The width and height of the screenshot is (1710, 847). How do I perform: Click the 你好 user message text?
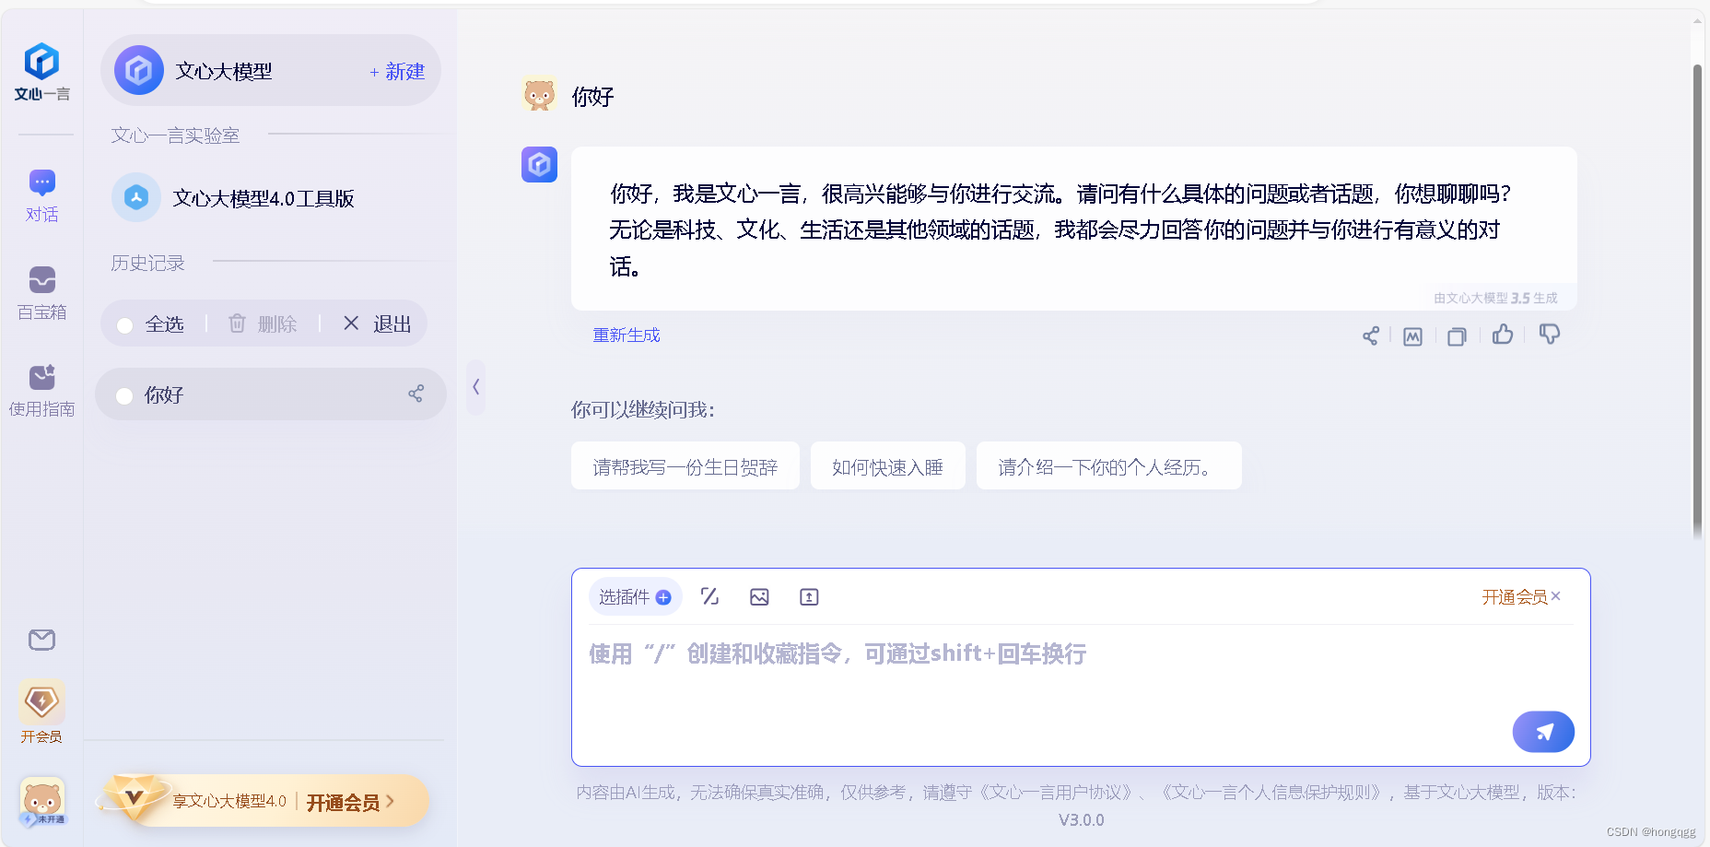[x=592, y=97]
